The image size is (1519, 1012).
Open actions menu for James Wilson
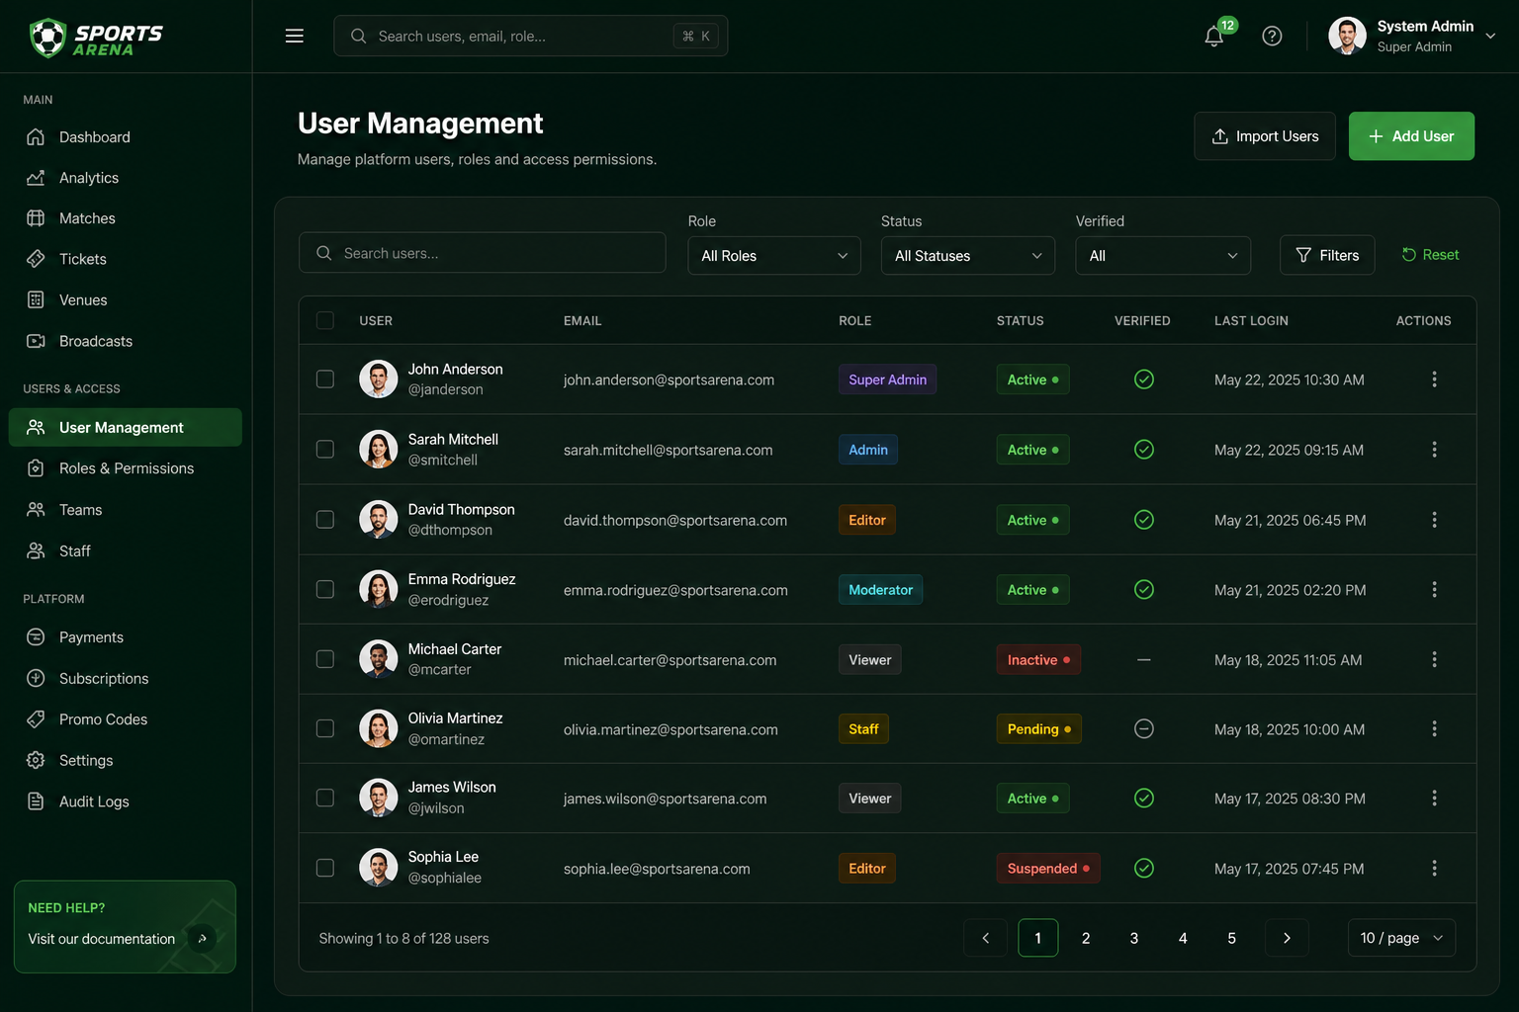coord(1434,798)
